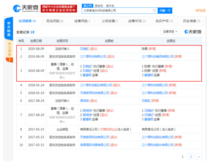Open the VIP会员 link
The image size is (207, 163).
pos(200,11)
